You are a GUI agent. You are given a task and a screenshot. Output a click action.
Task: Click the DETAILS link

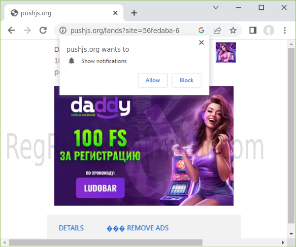[71, 228]
